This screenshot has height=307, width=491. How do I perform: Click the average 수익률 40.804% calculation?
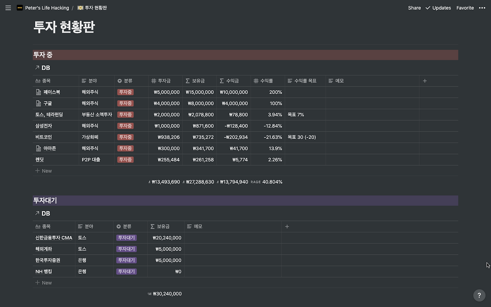coord(267,182)
